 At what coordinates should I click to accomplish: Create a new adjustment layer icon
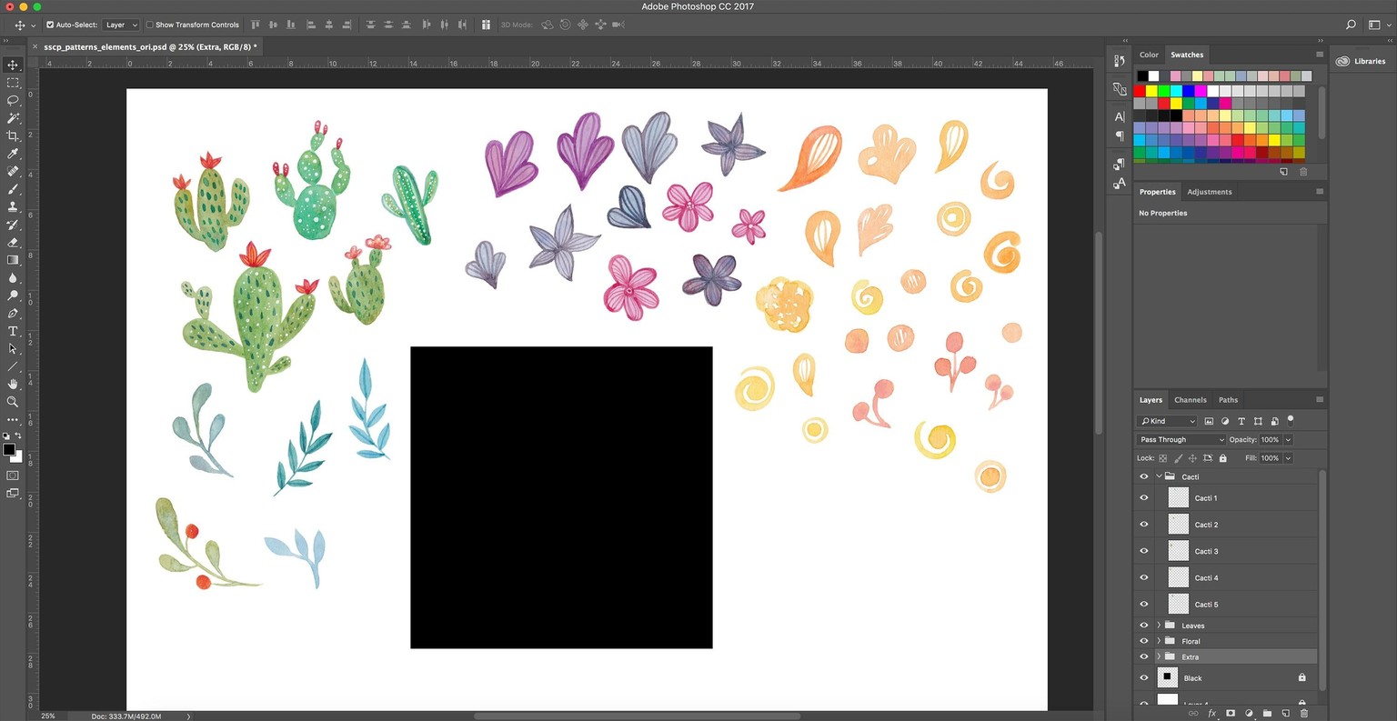click(x=1249, y=714)
